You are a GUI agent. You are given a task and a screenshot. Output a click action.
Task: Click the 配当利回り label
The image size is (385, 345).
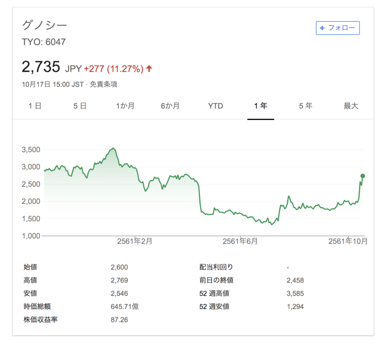pos(216,267)
